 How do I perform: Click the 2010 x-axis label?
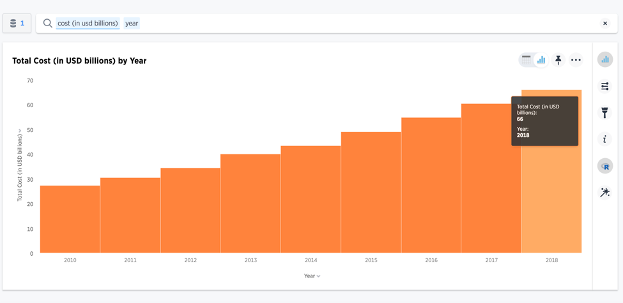[70, 260]
